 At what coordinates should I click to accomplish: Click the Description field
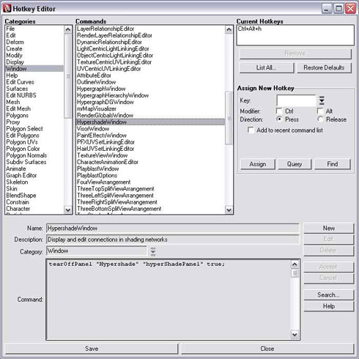(173, 240)
